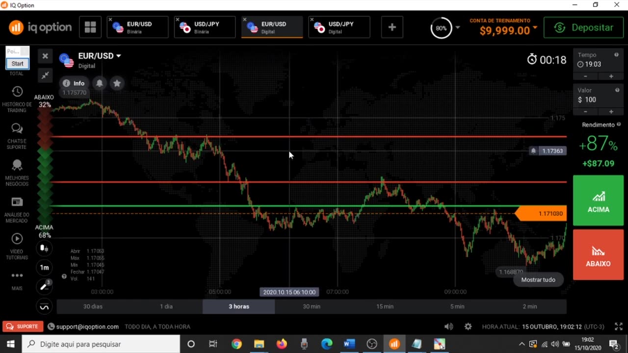Image resolution: width=628 pixels, height=353 pixels.
Task: Toggle sound with the speaker icon
Action: tap(448, 327)
